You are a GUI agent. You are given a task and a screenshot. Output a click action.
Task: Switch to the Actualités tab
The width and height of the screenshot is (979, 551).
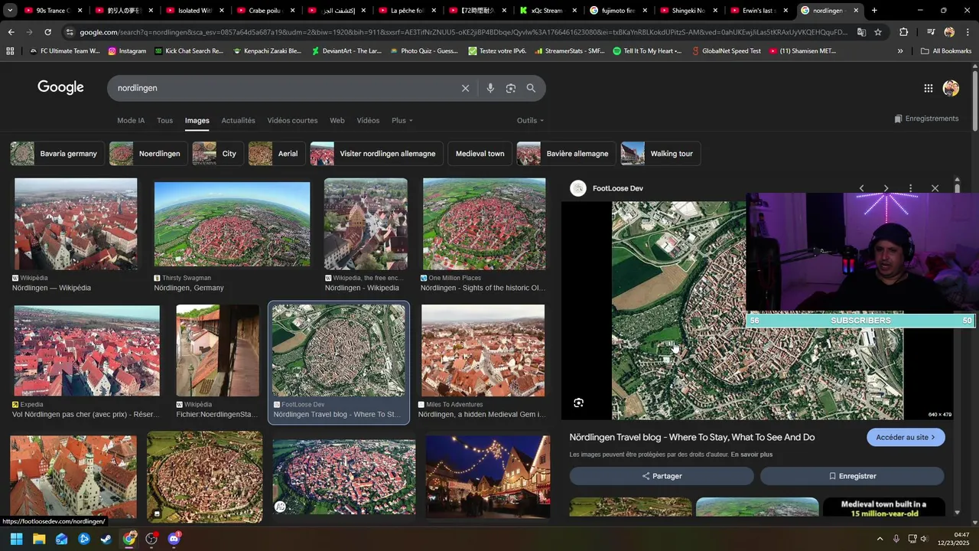pos(238,120)
